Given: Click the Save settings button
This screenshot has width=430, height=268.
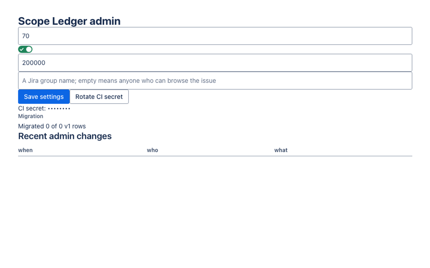Looking at the screenshot, I should (44, 97).
